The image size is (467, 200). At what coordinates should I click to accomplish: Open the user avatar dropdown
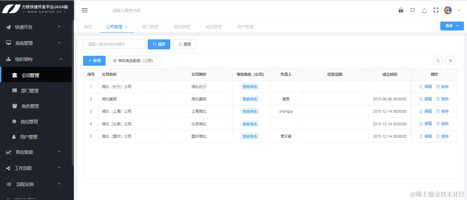pyautogui.click(x=448, y=10)
